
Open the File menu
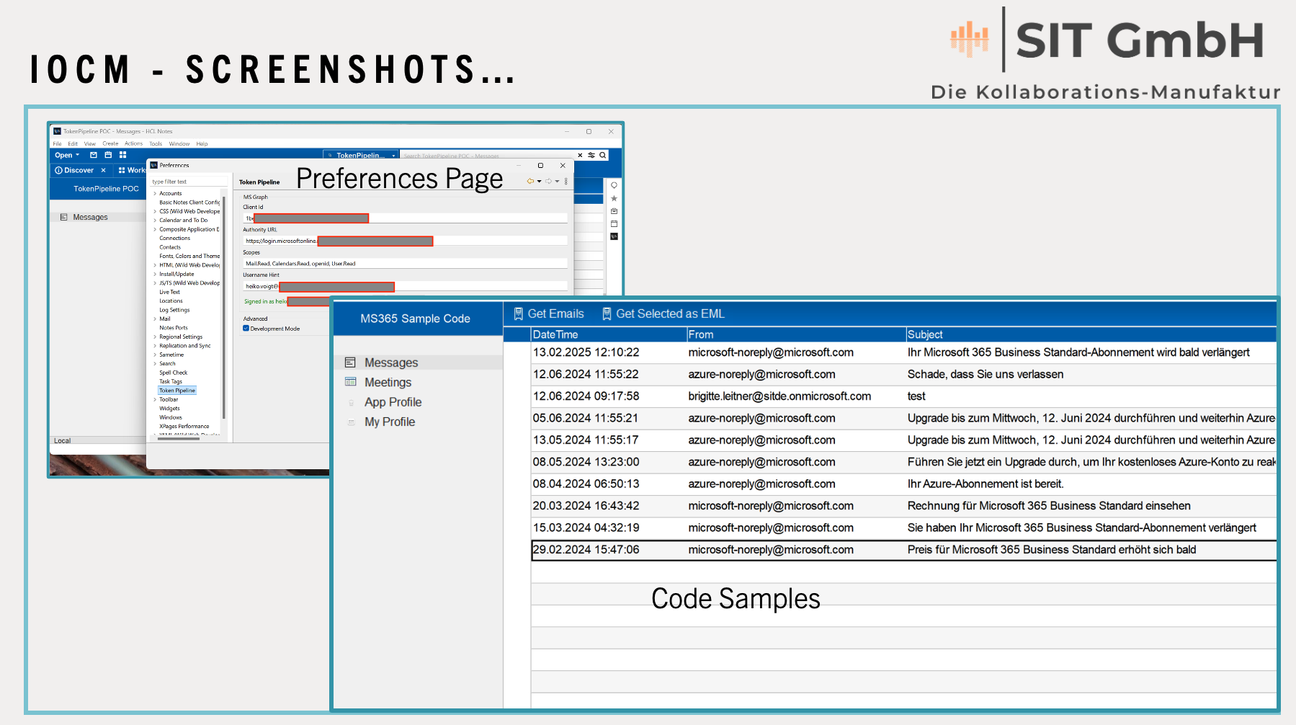click(57, 143)
